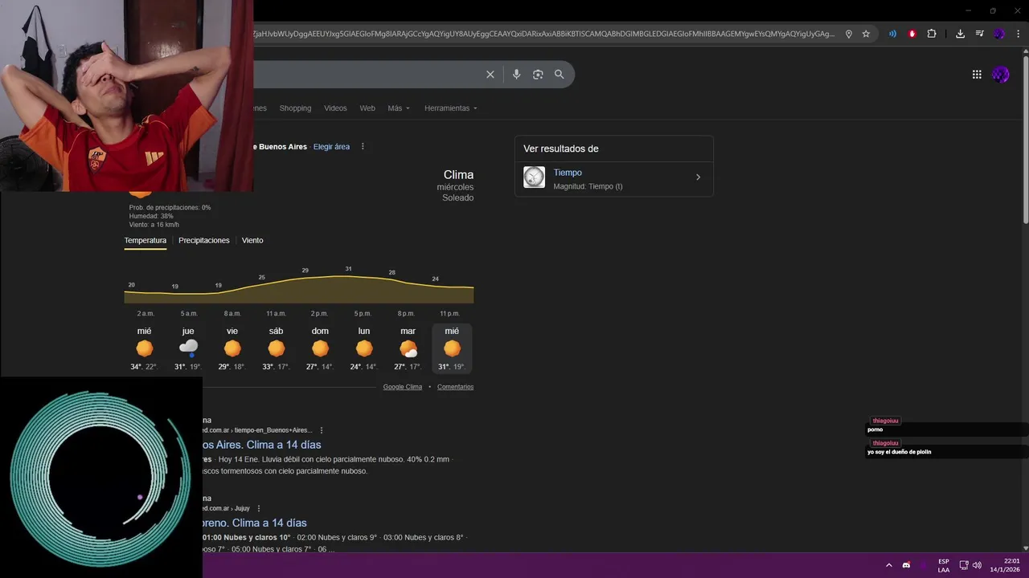Open the Moreno Clima a 14 días result
This screenshot has width=1029, height=578.
point(255,523)
